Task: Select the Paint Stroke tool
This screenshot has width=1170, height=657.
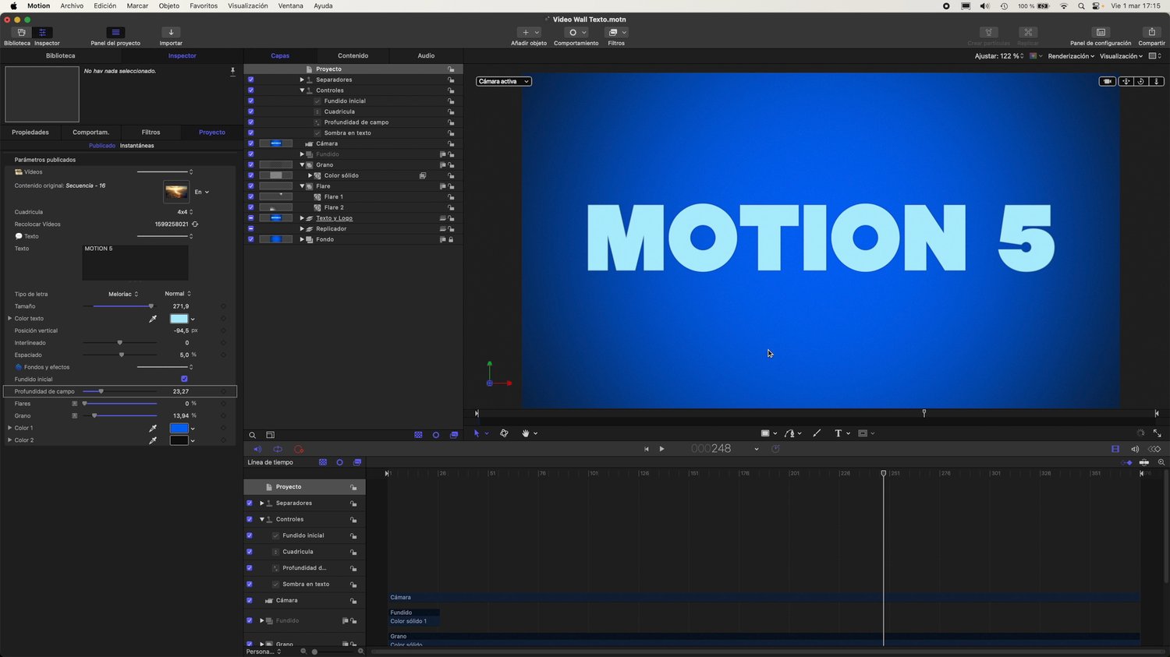Action: click(817, 433)
